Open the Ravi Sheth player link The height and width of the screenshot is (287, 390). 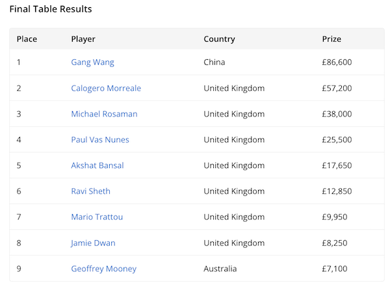tap(90, 191)
